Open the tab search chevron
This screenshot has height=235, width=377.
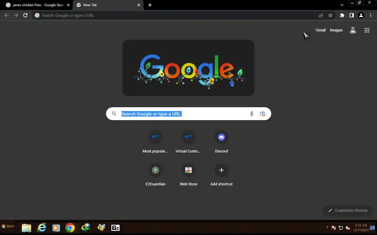coord(342,5)
